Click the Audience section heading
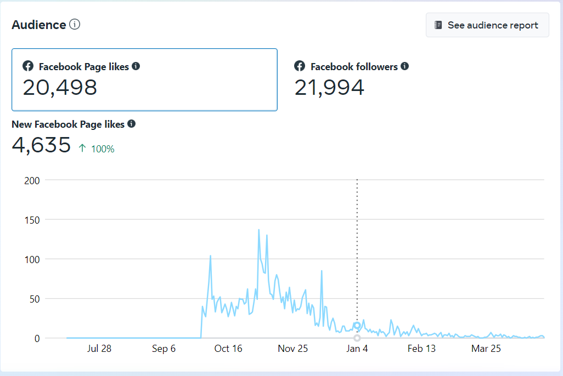Screen dimensions: 563x376 (x=39, y=25)
